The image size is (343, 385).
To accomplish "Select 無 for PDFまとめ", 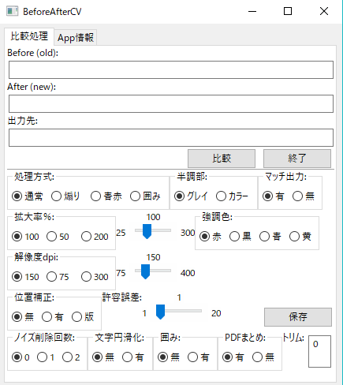I will click(x=263, y=357).
